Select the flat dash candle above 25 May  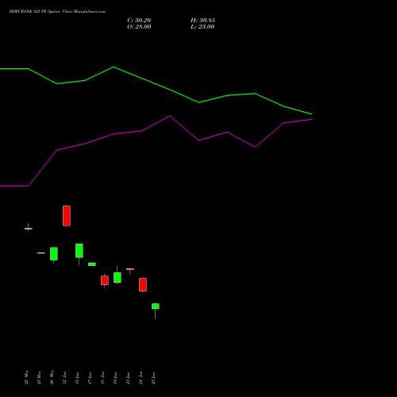41,253
